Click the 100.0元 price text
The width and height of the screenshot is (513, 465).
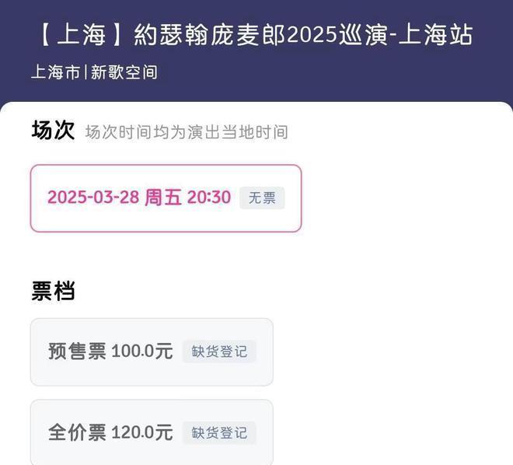[141, 351]
